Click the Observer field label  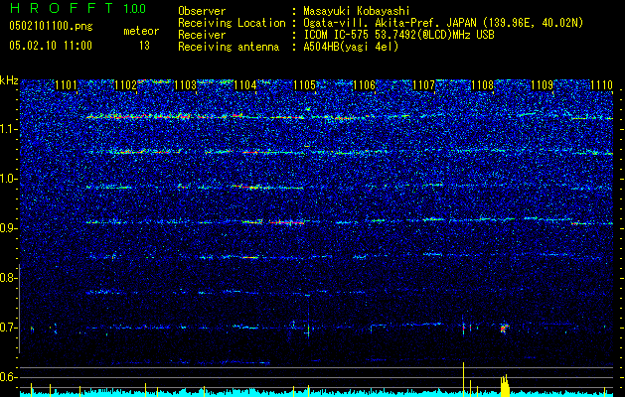point(202,11)
